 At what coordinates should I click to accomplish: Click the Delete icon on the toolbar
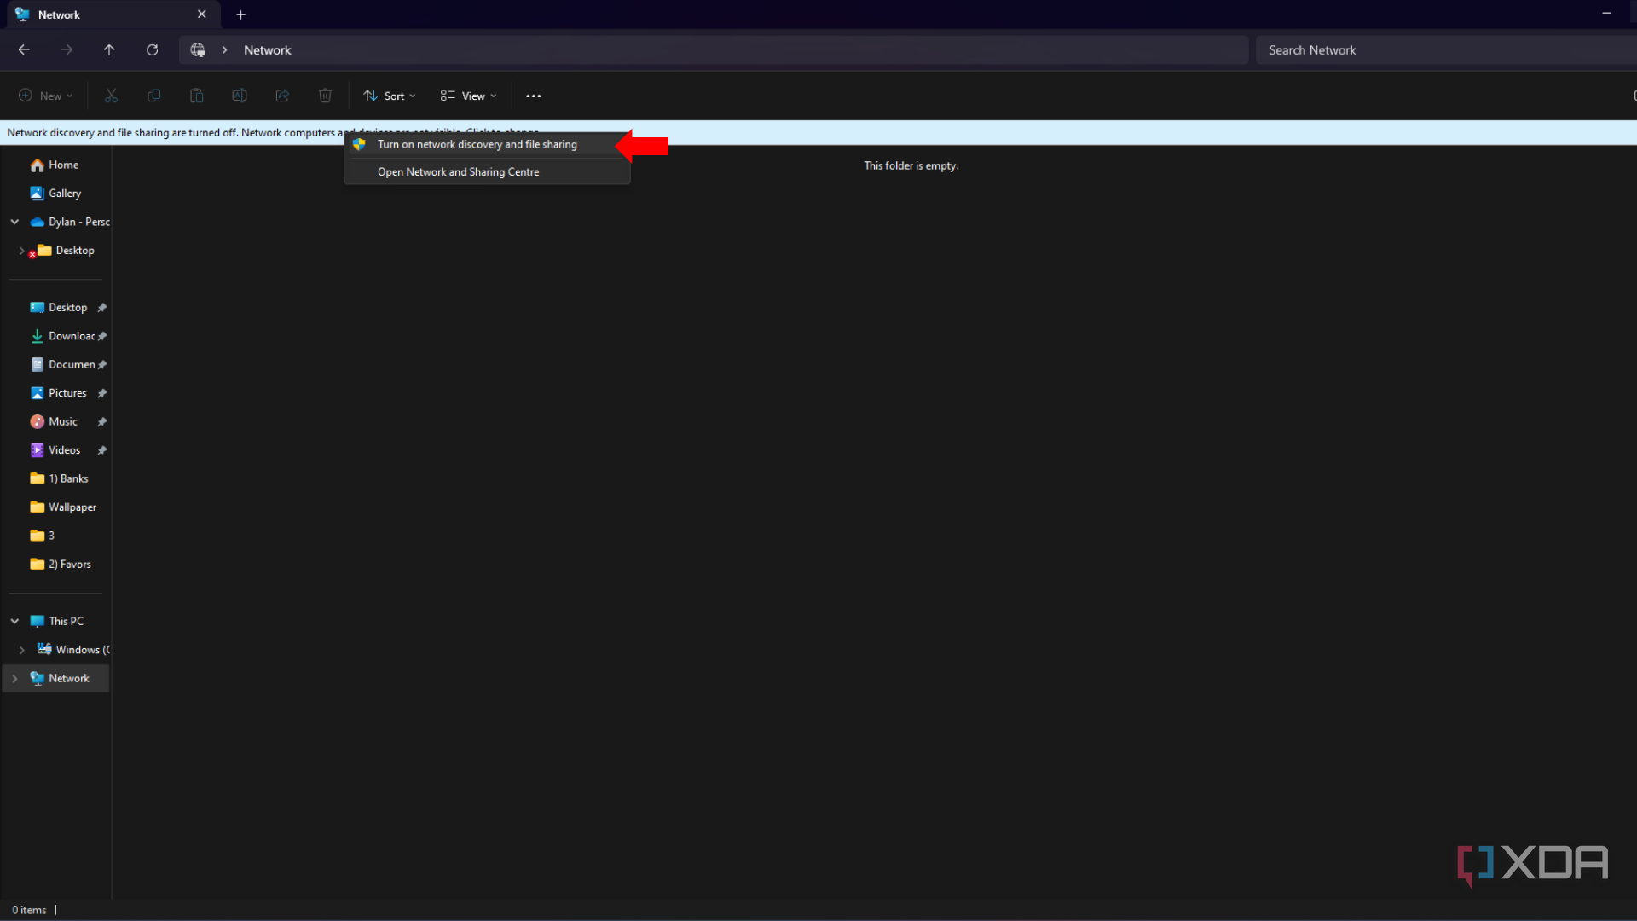(x=325, y=96)
